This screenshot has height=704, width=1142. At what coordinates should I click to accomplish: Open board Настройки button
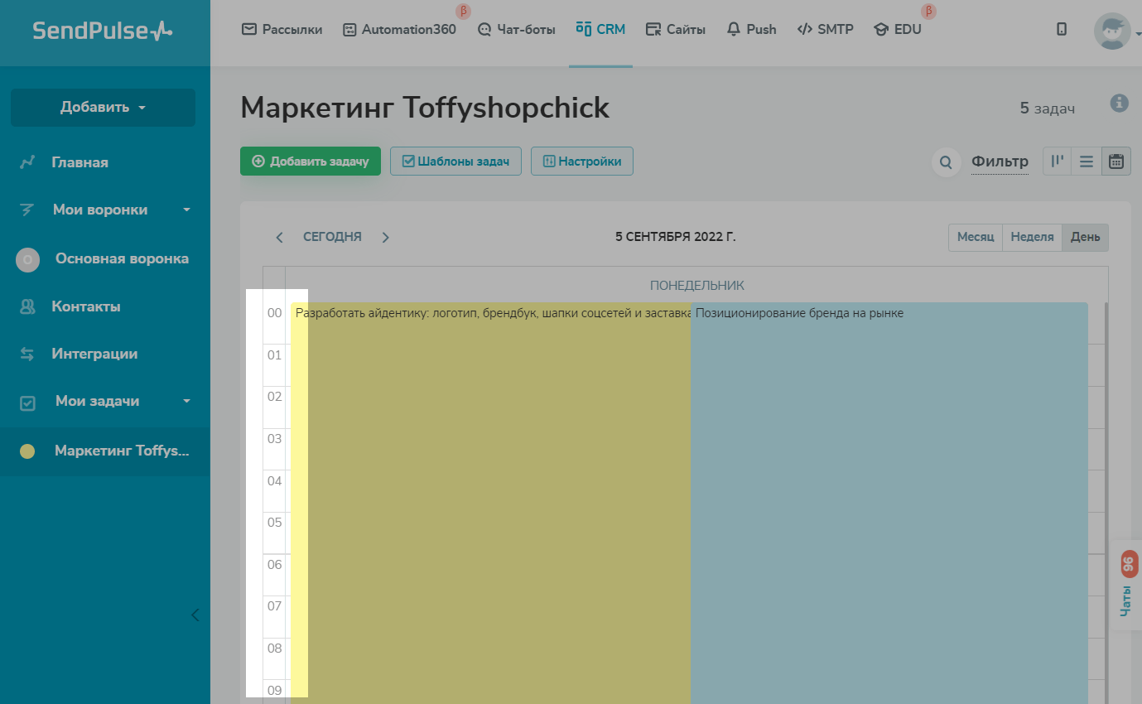(x=582, y=162)
